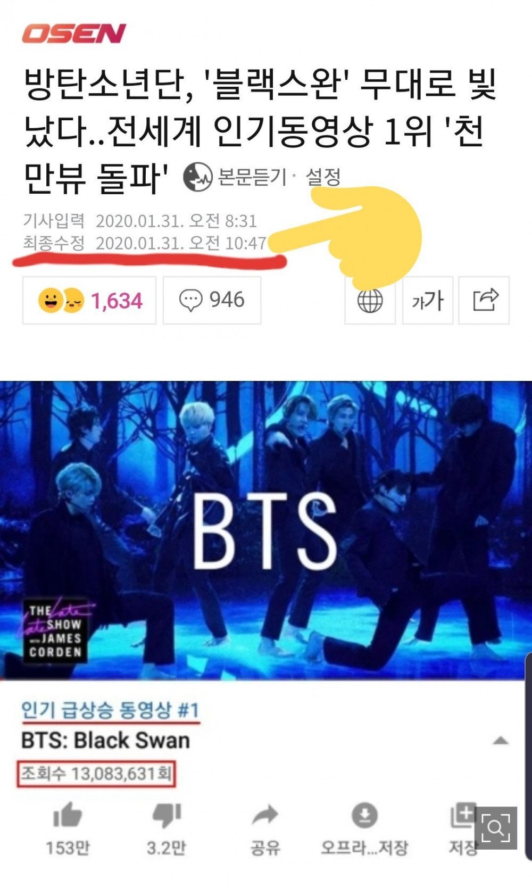This screenshot has height=889, width=532.
Task: Click the 본문듣기 listen text
Action: point(252,177)
